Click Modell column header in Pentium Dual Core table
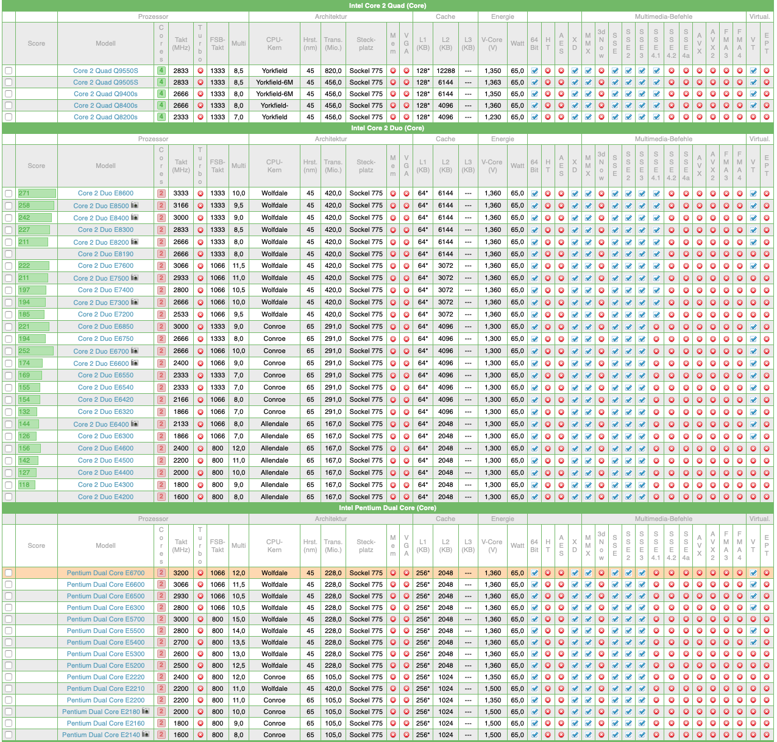Screen dimensions: 777x742 [x=105, y=545]
